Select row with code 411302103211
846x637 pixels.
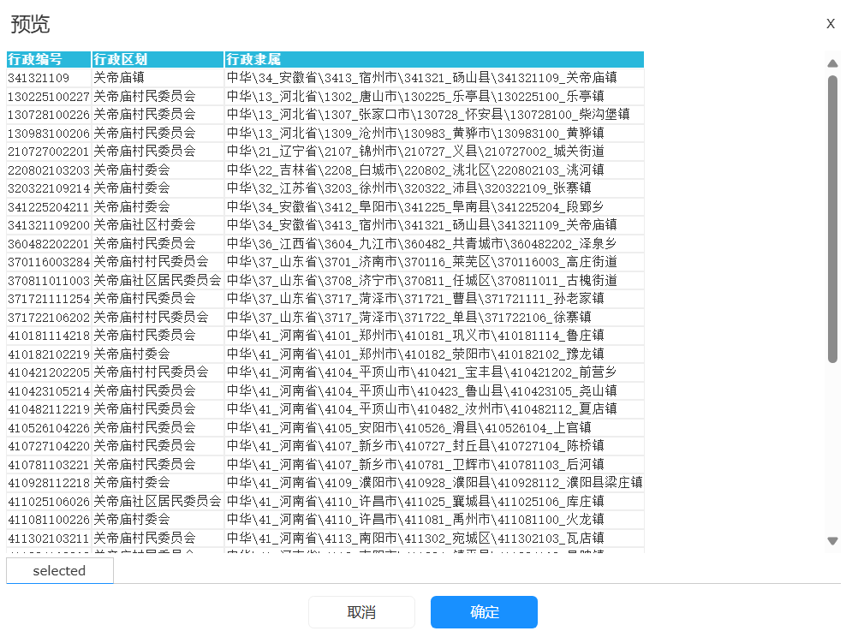pos(48,538)
